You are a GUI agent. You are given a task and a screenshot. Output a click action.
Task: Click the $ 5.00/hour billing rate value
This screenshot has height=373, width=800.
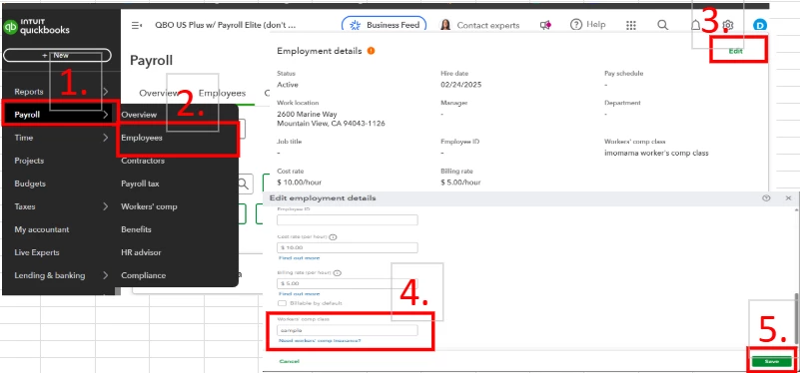click(x=460, y=183)
